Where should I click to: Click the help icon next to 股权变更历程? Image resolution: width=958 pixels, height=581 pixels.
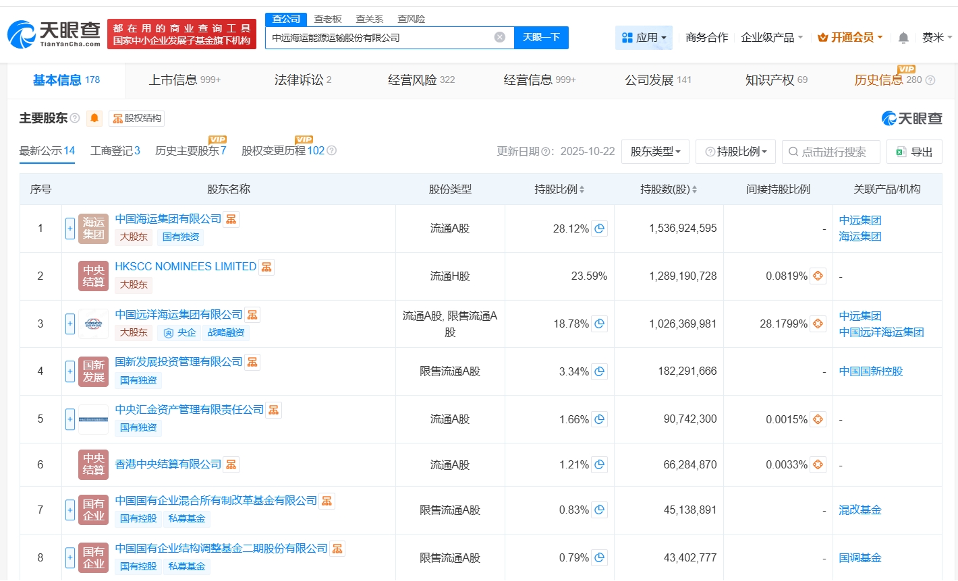[x=332, y=151]
